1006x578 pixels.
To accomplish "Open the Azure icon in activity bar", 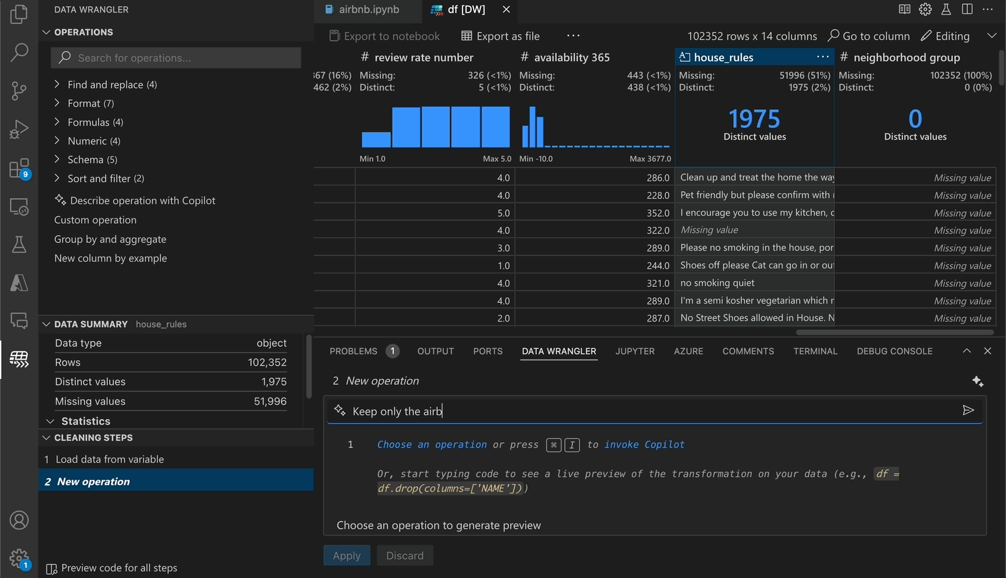I will pos(19,283).
